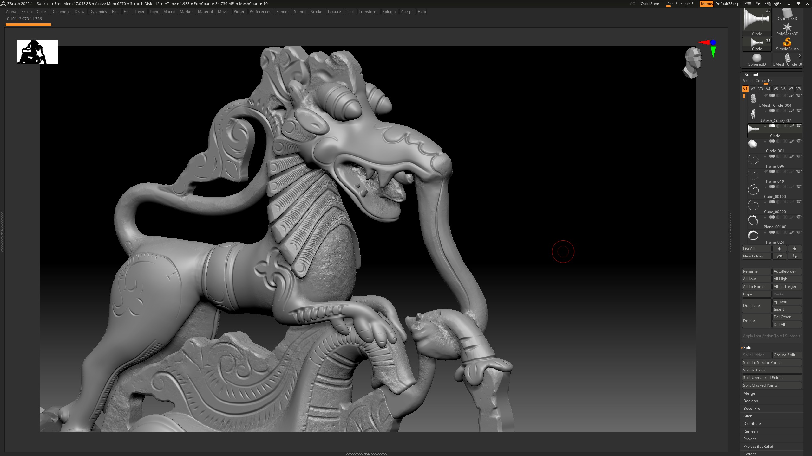Click the Append button
The width and height of the screenshot is (812, 456).
pos(787,302)
